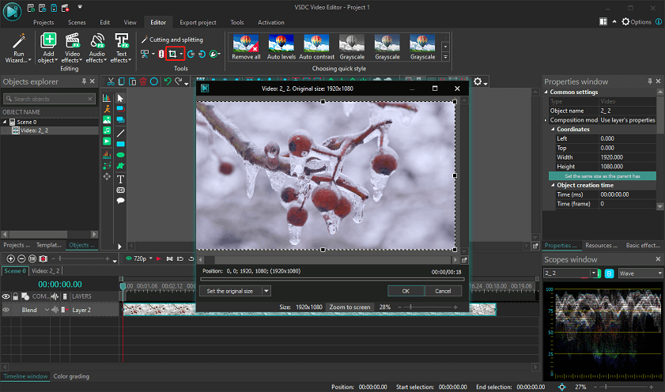
Task: Click the Zoom out timeline minus icon
Action: pos(21,258)
